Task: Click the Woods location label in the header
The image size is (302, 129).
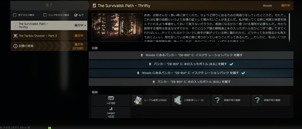Action: coord(267,6)
